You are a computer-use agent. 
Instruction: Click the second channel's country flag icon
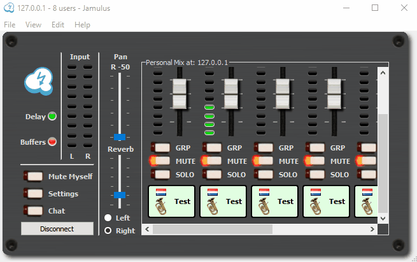point(213,192)
